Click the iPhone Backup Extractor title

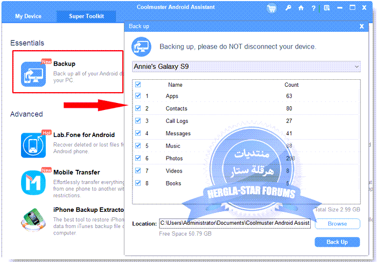88,210
